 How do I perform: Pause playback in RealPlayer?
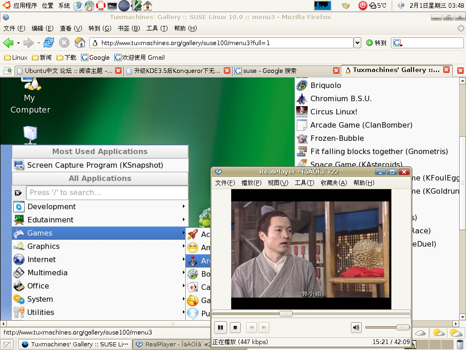221,328
